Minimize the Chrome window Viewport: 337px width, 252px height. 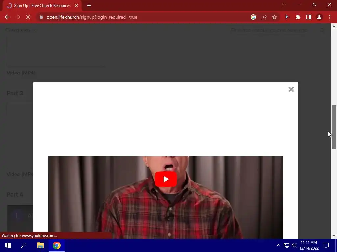coord(299,5)
